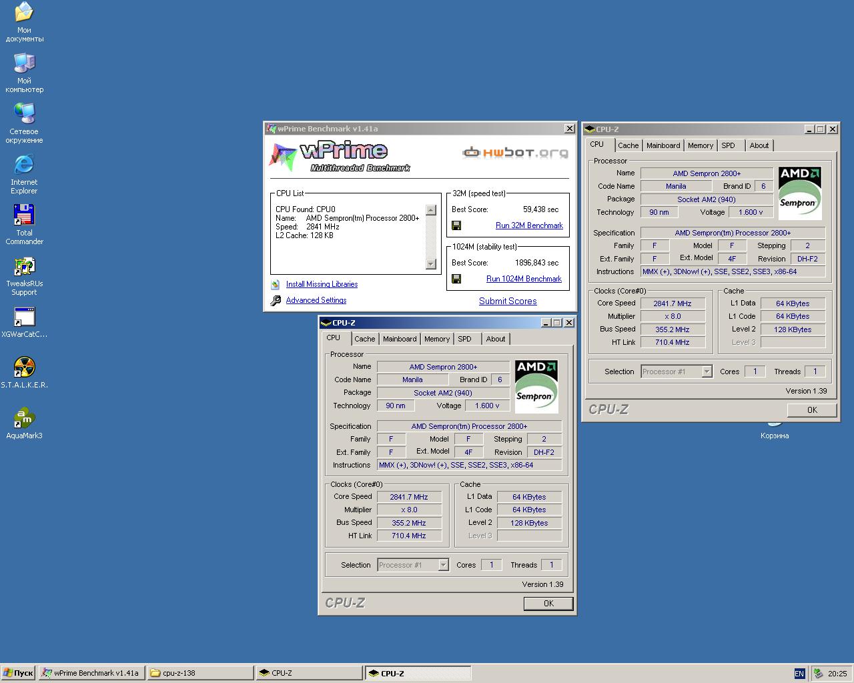Activate cpu-z-138 folder taskbar button

point(200,673)
